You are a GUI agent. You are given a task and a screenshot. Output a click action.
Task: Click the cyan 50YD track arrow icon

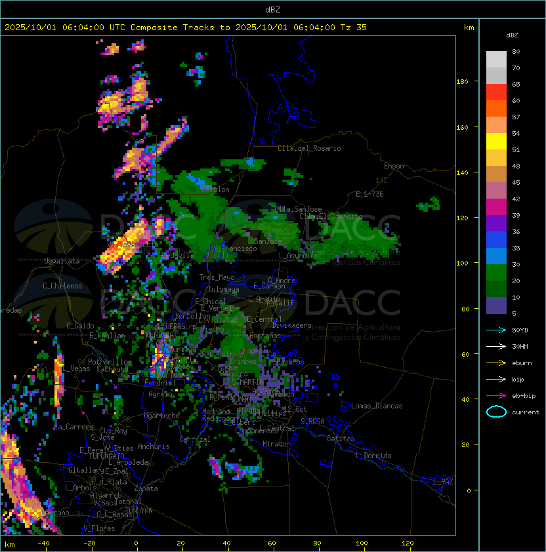pos(496,330)
